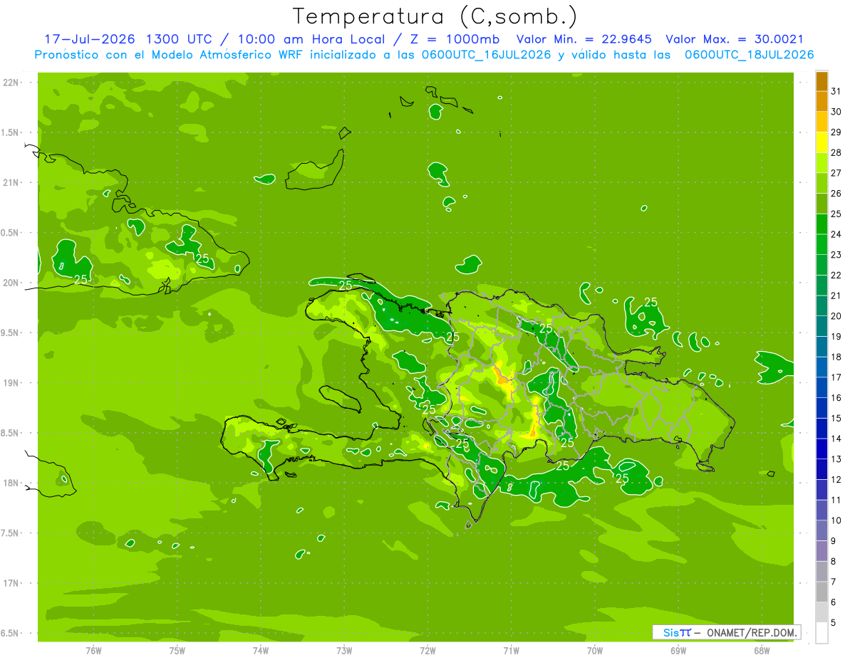The width and height of the screenshot is (855, 660).
Task: Click the 'Temperatura (C,somb.)' map title
Action: (435, 16)
